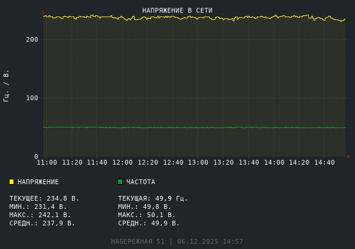Click the 100 value on vertical axis
The width and height of the screenshot is (355, 249).
pos(32,98)
